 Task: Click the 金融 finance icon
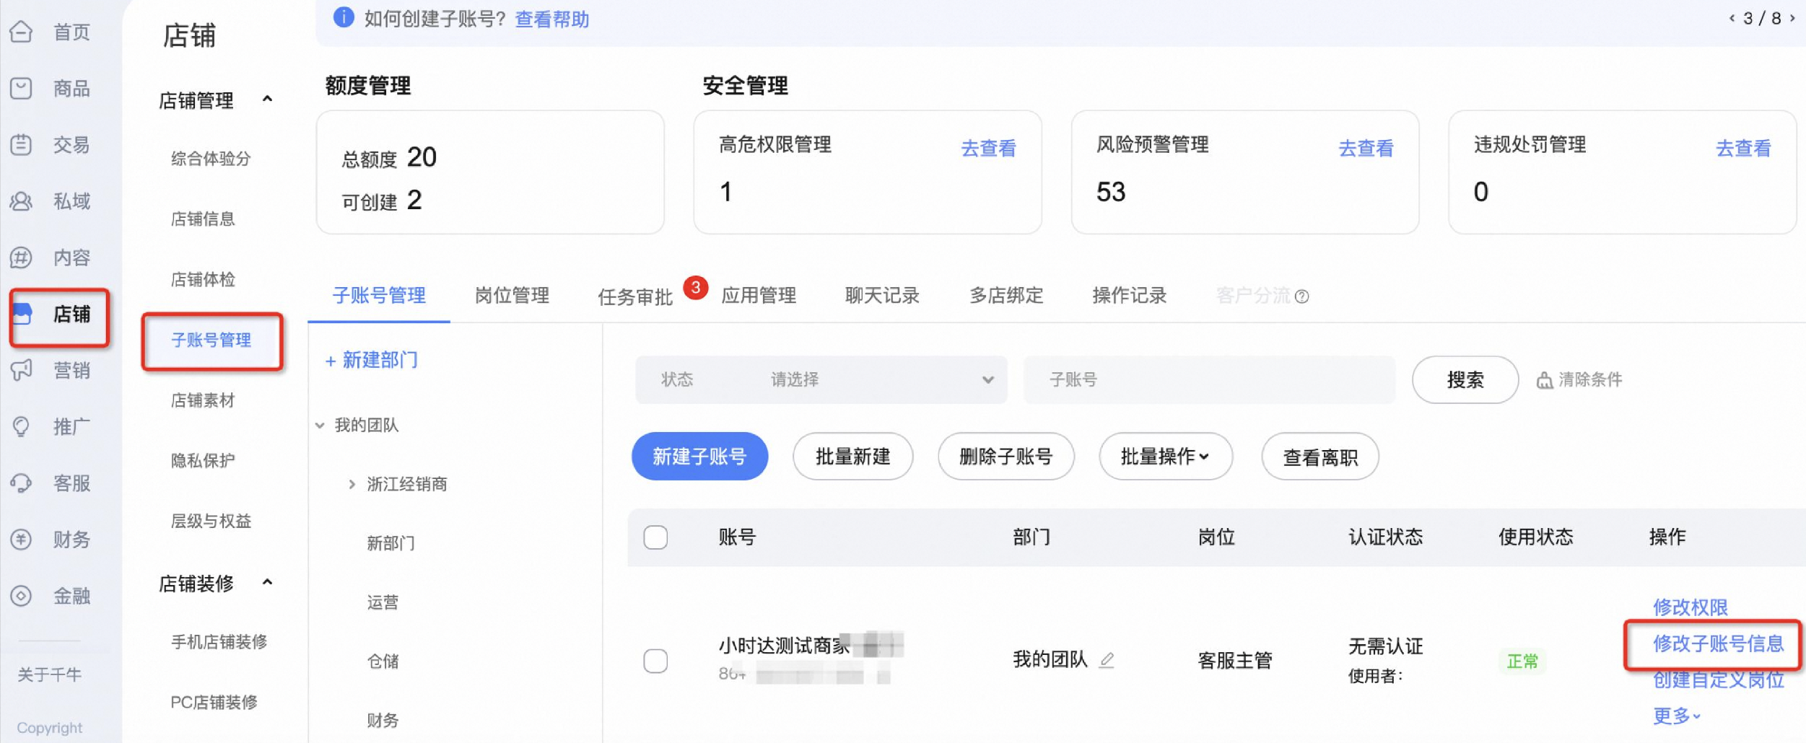pyautogui.click(x=22, y=596)
